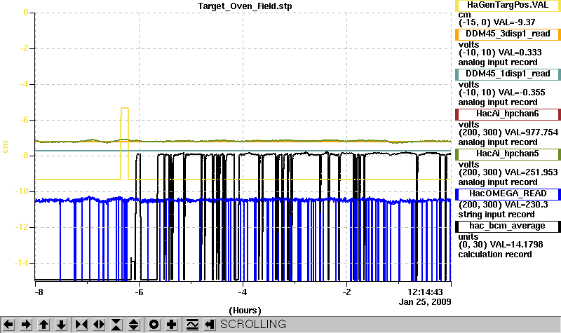The height and width of the screenshot is (333, 561).
Task: Click the -4 tick on the hours axis
Action: click(243, 292)
